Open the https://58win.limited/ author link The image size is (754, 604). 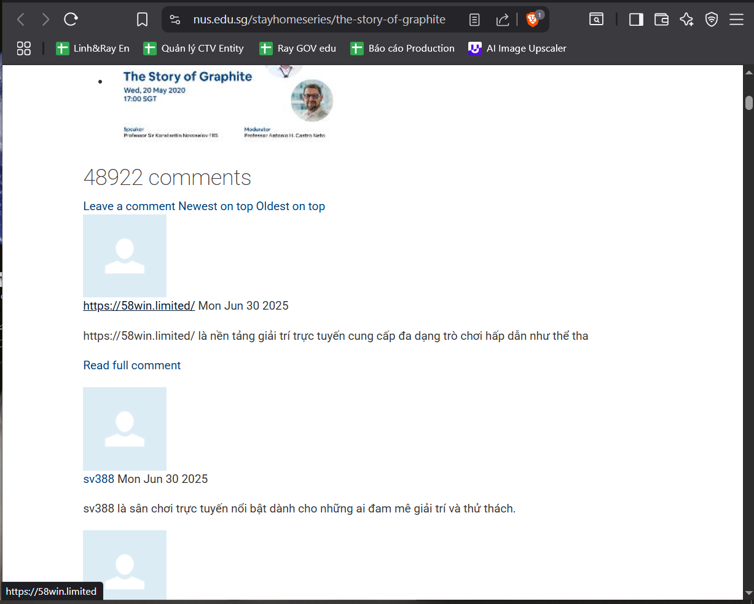pyautogui.click(x=139, y=306)
